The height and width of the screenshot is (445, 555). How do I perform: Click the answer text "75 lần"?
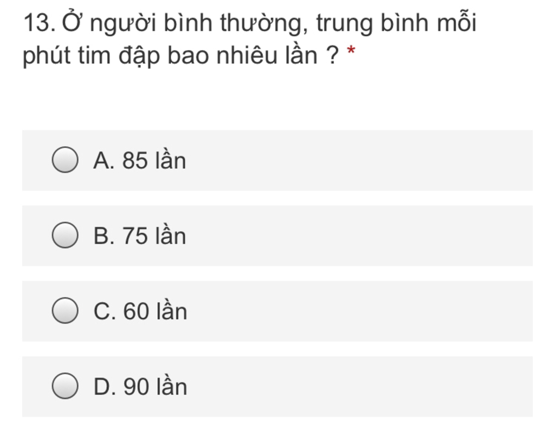(154, 236)
